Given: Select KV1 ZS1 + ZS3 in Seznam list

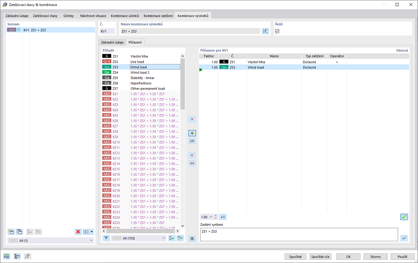Looking at the screenshot, I should coord(51,30).
